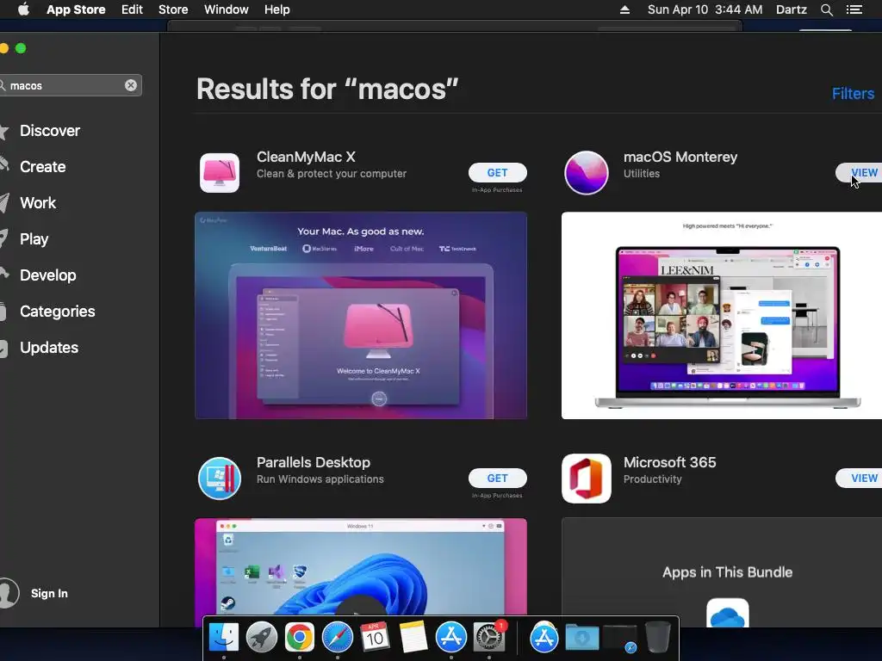
Task: Open Notes from the Dock
Action: click(x=413, y=638)
